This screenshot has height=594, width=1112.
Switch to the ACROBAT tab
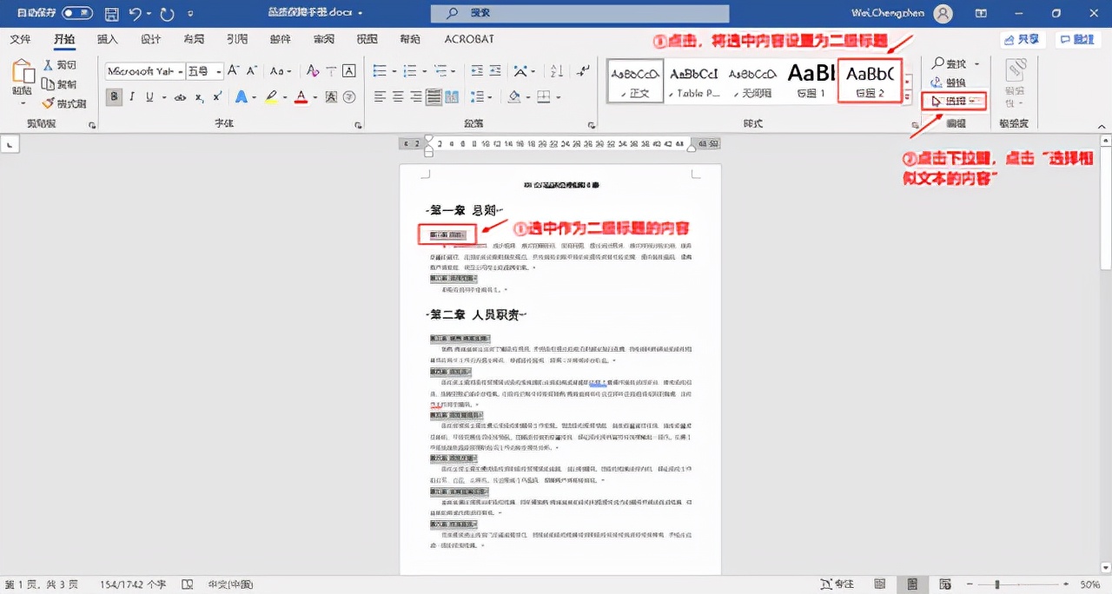click(469, 39)
